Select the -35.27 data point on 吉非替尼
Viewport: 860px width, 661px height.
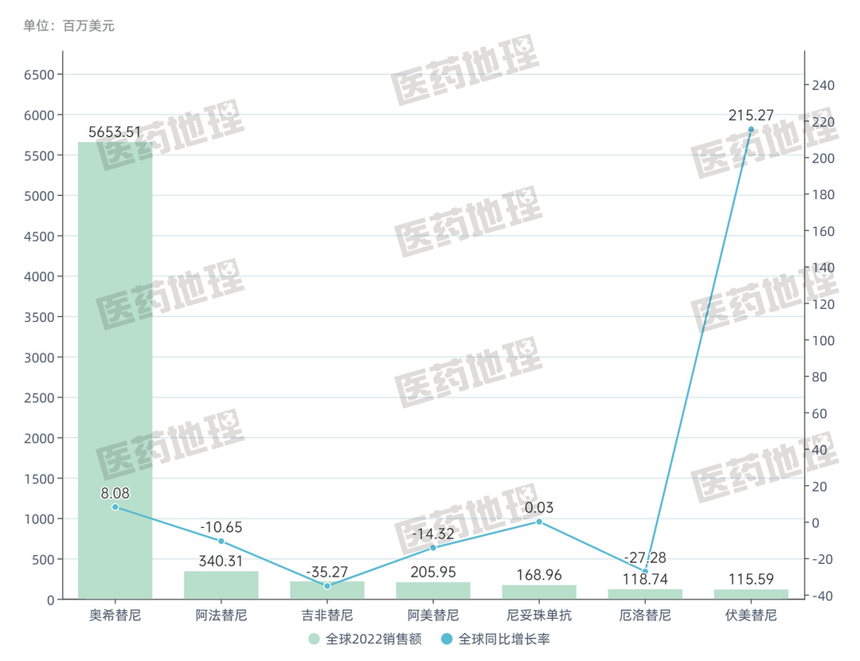327,586
